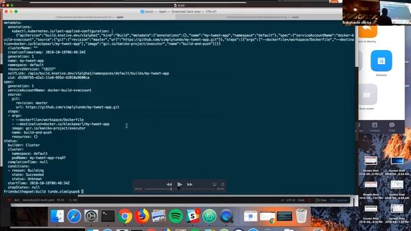Click the updates indicator in the Atom status bar
This screenshot has height=231, width=411.
[338, 200]
